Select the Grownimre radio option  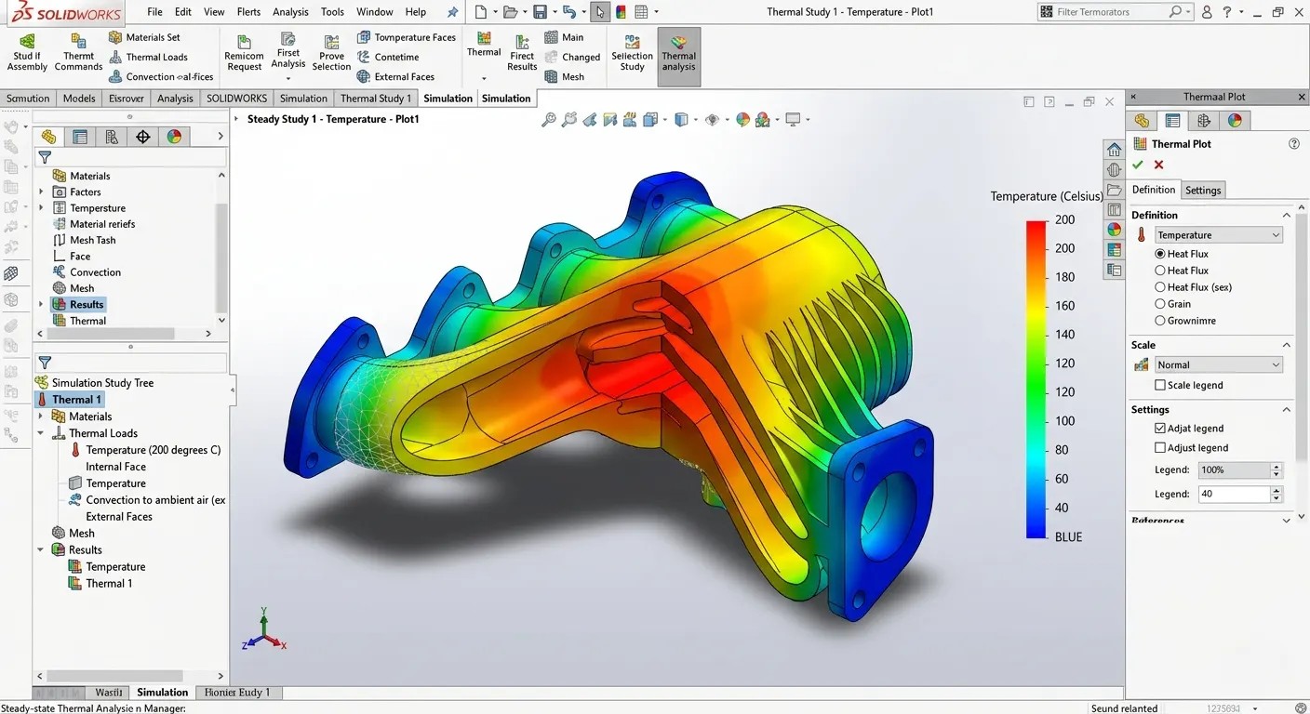(x=1160, y=321)
